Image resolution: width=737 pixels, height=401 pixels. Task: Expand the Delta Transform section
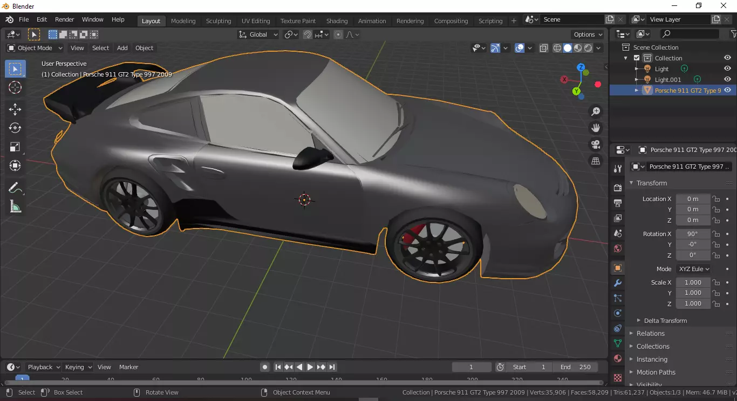(x=665, y=321)
